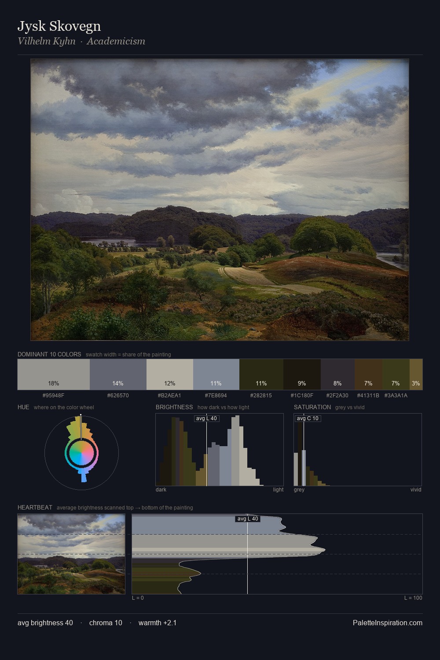Image resolution: width=440 pixels, height=660 pixels.
Task: Select the 7% brown swatch #41311B
Action: [368, 374]
